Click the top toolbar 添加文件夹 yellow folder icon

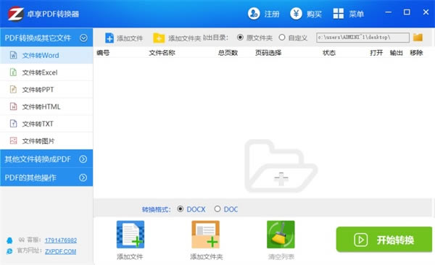coord(159,38)
